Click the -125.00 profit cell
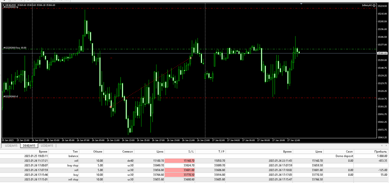The image size is (389, 183). [382, 170]
